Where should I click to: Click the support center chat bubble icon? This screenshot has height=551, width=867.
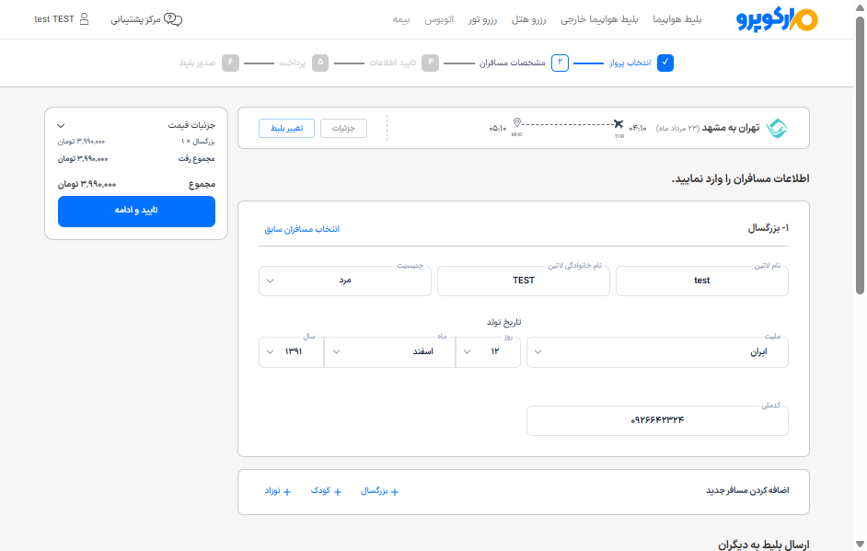(x=173, y=19)
